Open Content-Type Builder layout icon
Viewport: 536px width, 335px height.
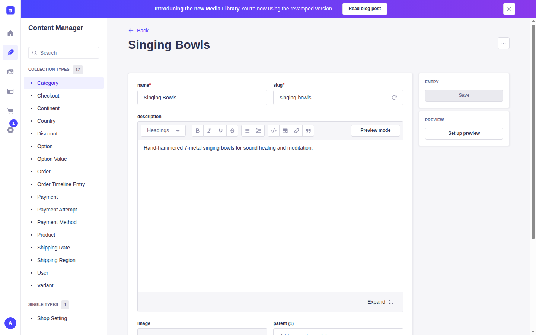(10, 91)
